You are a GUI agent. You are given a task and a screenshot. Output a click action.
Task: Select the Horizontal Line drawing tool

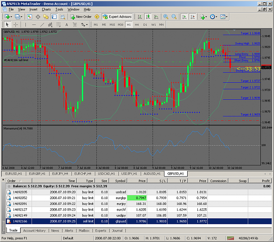34,25
